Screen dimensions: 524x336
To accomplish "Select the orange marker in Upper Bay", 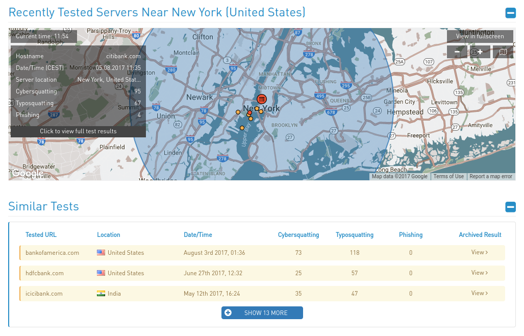I will (242, 128).
